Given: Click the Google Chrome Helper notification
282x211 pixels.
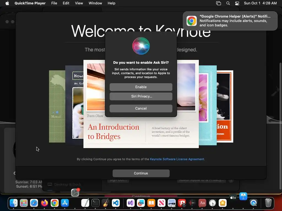Looking at the screenshot, I should (x=230, y=21).
